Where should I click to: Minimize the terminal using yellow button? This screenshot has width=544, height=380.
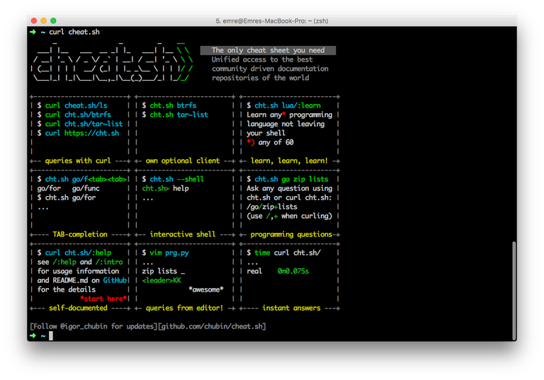coord(43,21)
